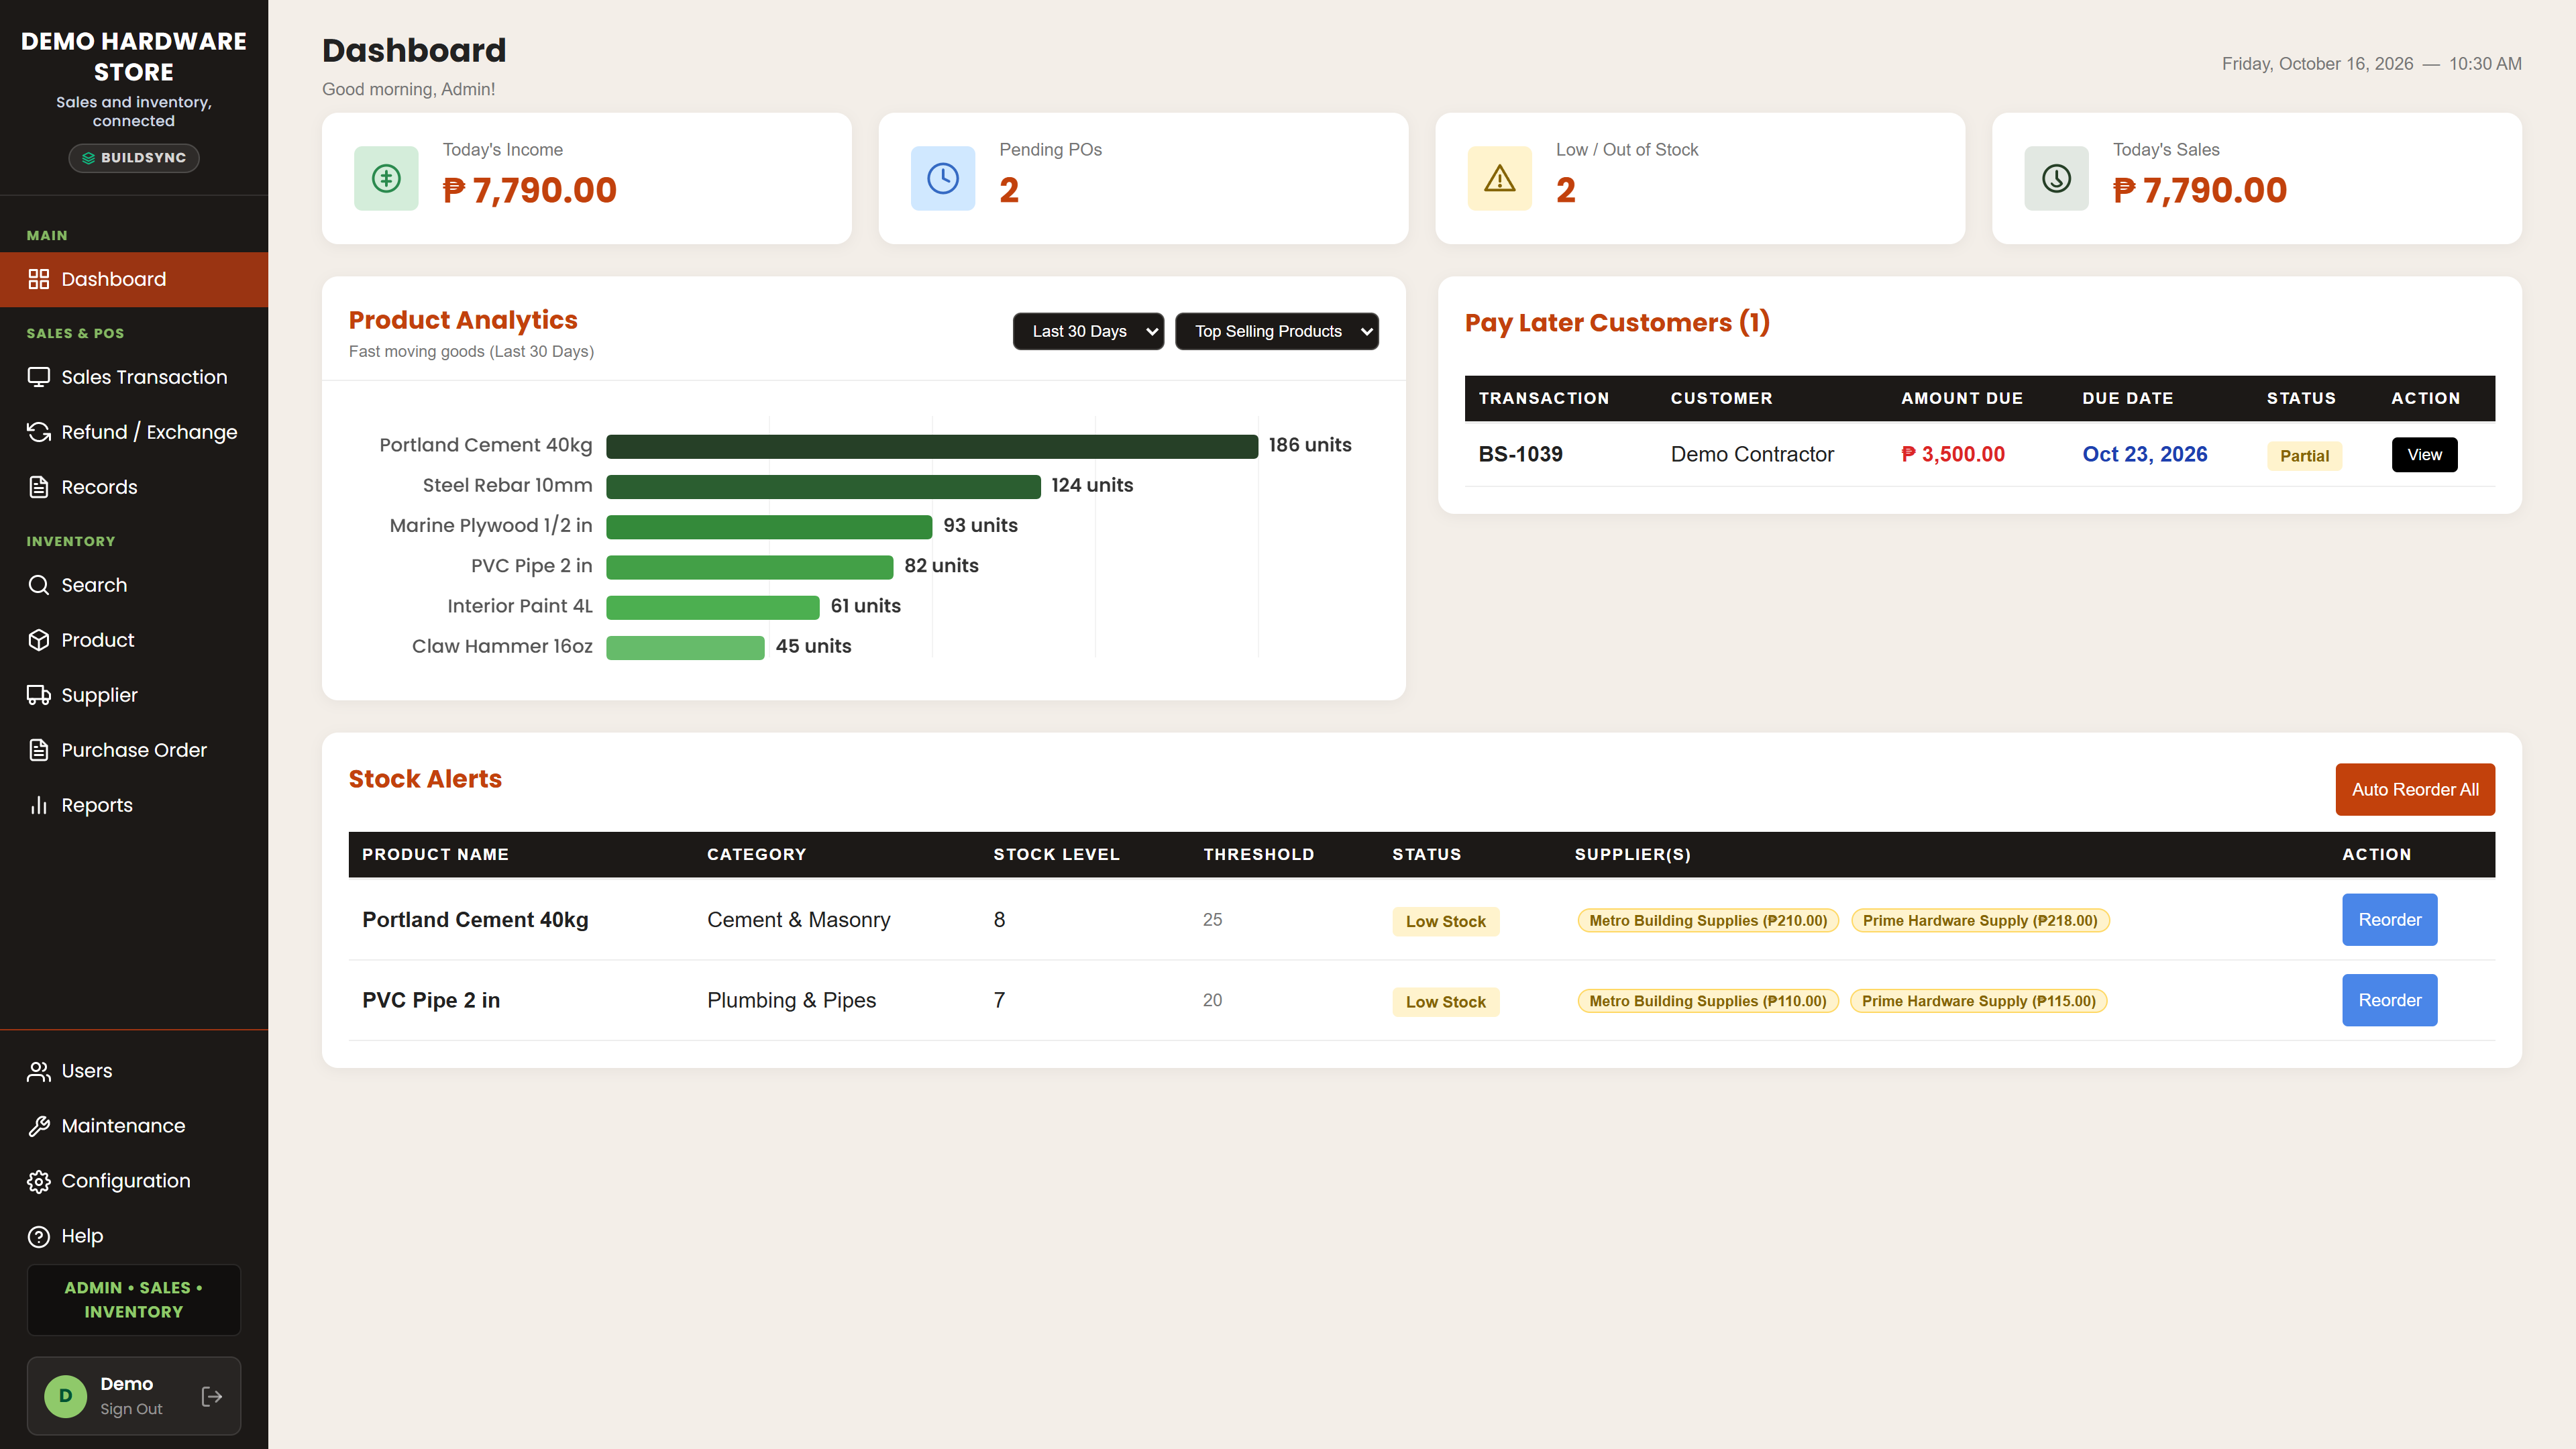Open Refund / Exchange page
2576x1449 pixels.
tap(134, 432)
